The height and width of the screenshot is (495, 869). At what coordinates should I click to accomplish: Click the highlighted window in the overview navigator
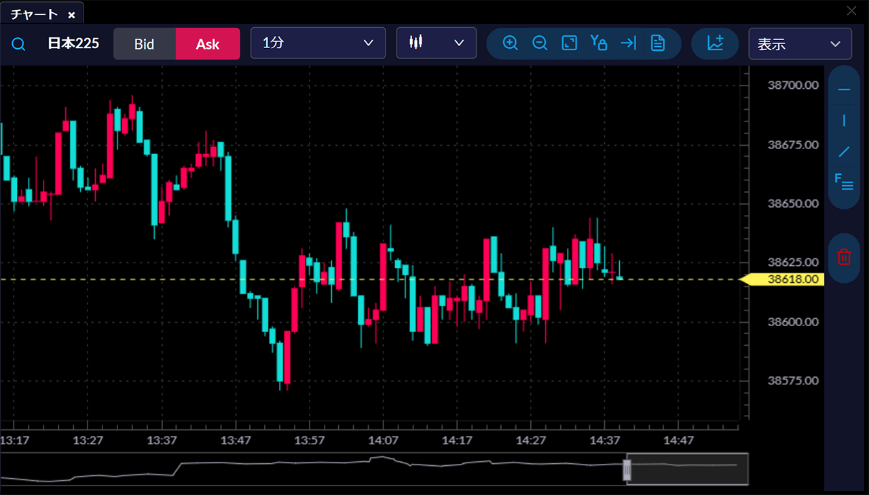[689, 469]
